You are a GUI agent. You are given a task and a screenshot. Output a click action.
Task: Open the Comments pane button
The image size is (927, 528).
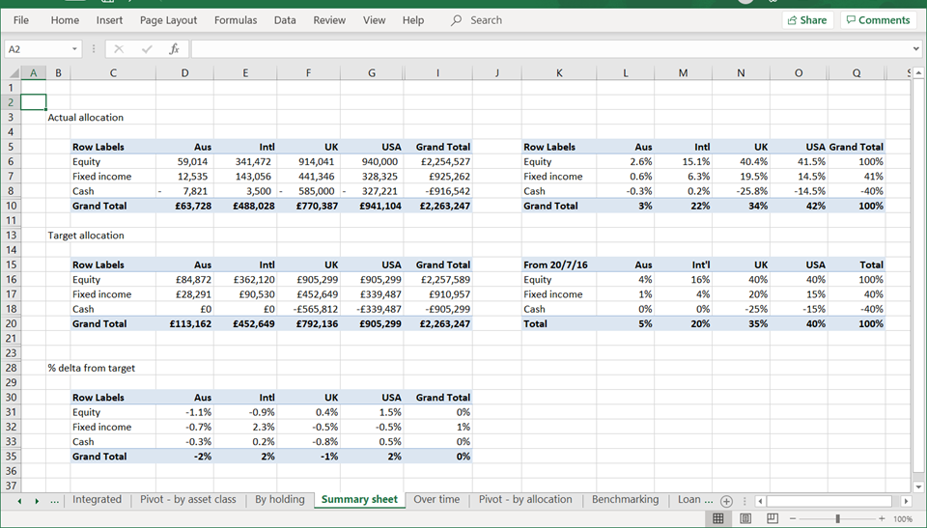pyautogui.click(x=877, y=20)
